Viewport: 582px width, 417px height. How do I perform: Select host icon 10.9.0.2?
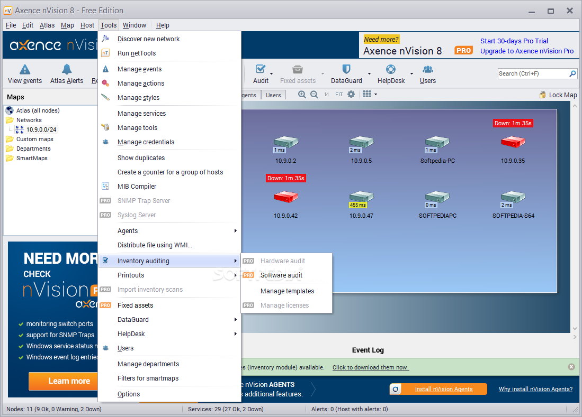285,142
